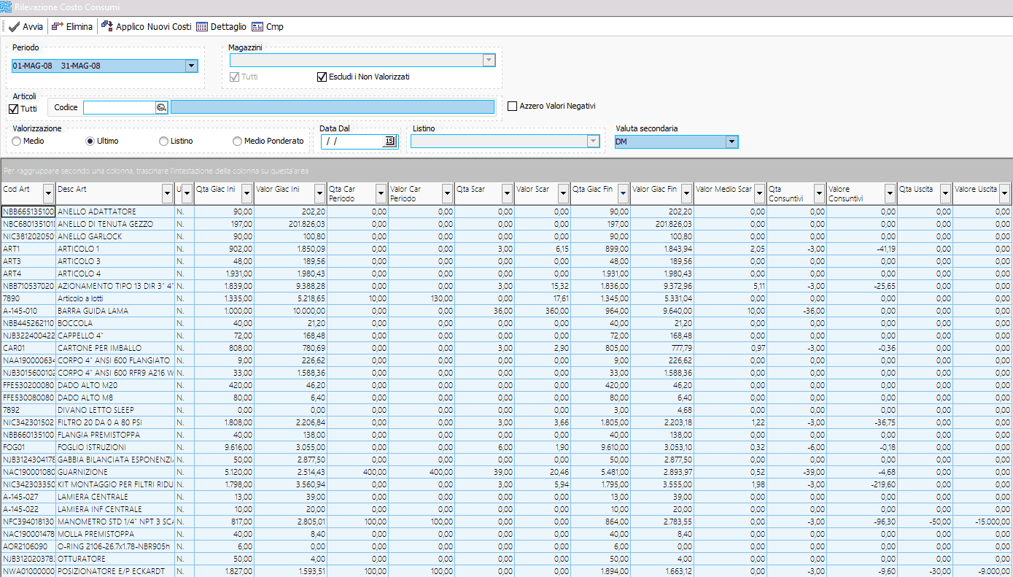Open Valor Giac Fin column filter

coord(687,193)
